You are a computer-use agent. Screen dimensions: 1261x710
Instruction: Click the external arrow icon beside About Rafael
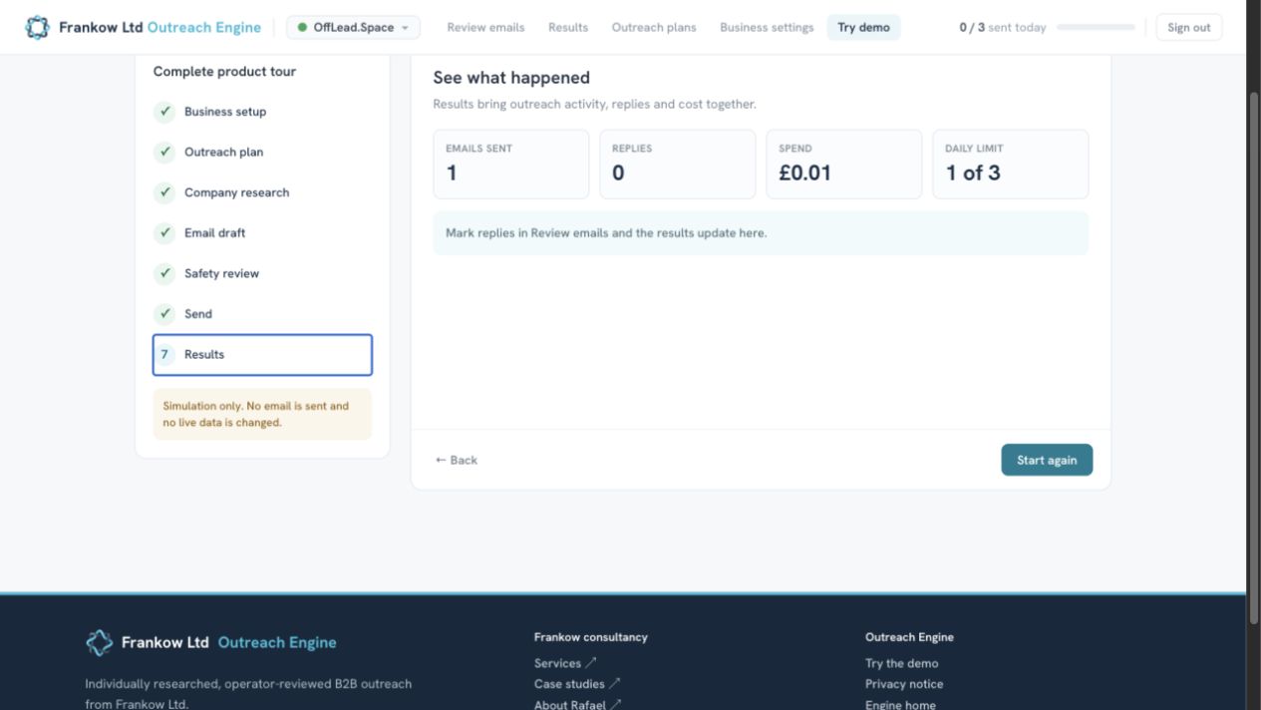(x=615, y=704)
